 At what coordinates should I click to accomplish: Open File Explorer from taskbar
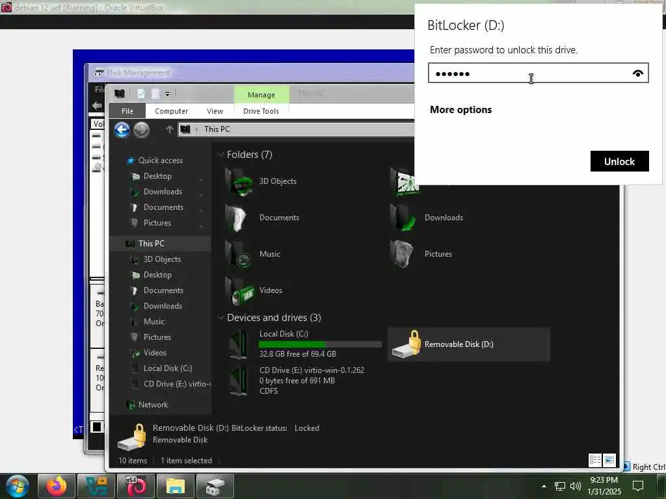pyautogui.click(x=176, y=486)
